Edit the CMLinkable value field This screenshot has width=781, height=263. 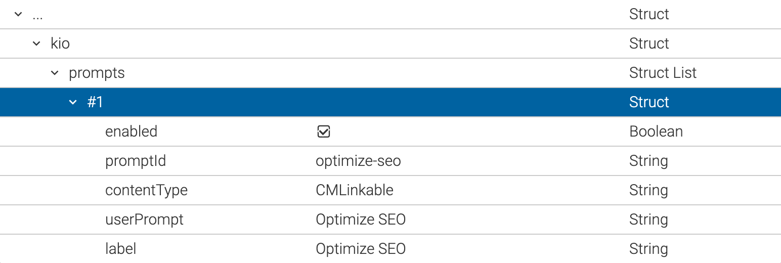pyautogui.click(x=355, y=190)
